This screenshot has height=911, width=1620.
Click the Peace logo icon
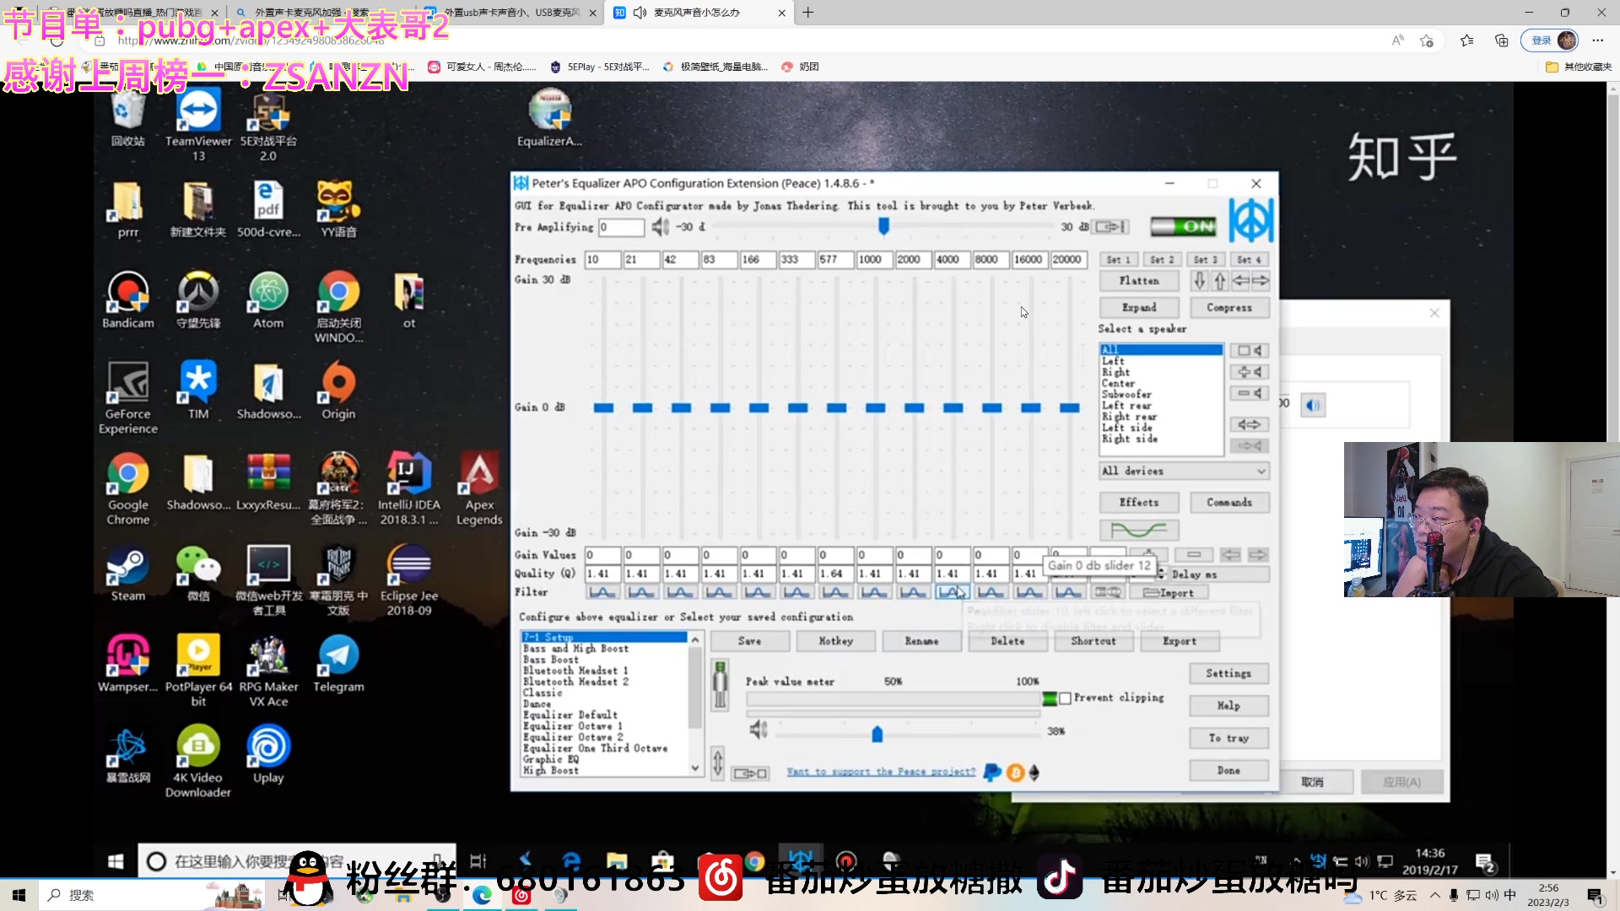click(1250, 221)
